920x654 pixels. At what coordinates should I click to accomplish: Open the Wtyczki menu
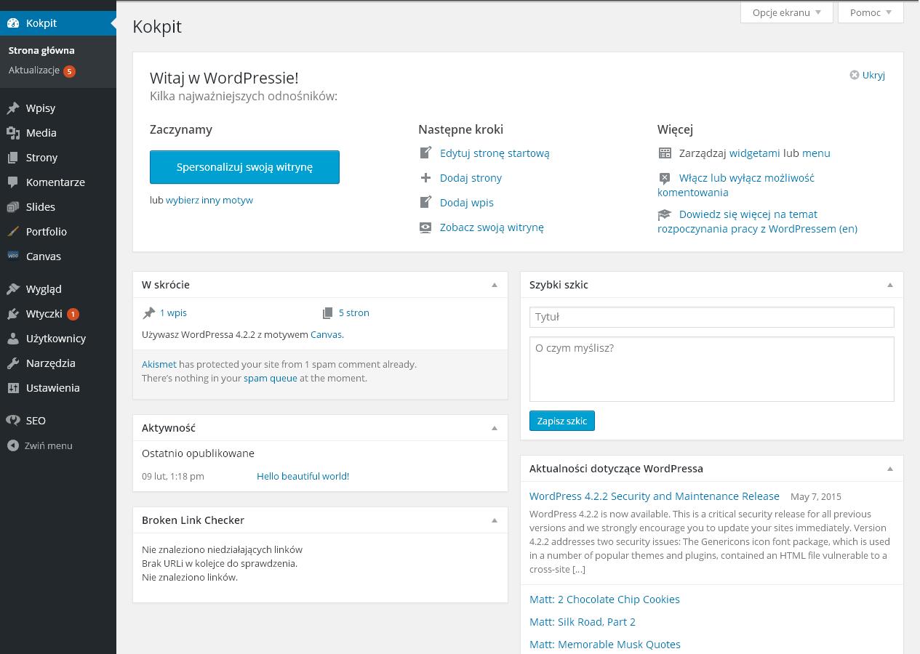[x=58, y=314]
